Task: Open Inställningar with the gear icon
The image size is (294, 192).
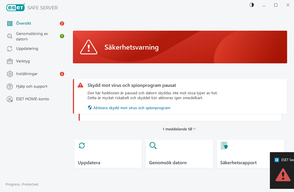Action: click(9, 74)
